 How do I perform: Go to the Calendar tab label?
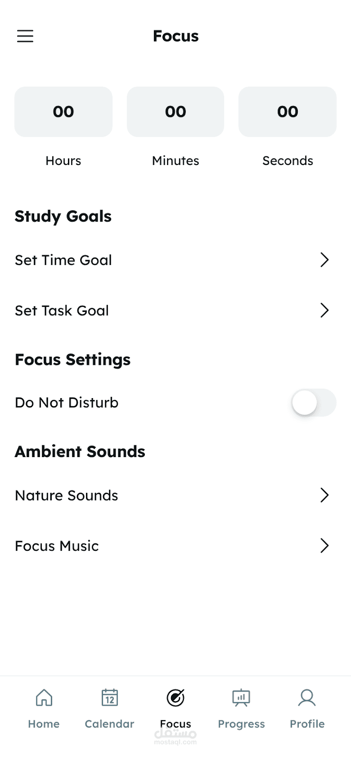(x=109, y=724)
